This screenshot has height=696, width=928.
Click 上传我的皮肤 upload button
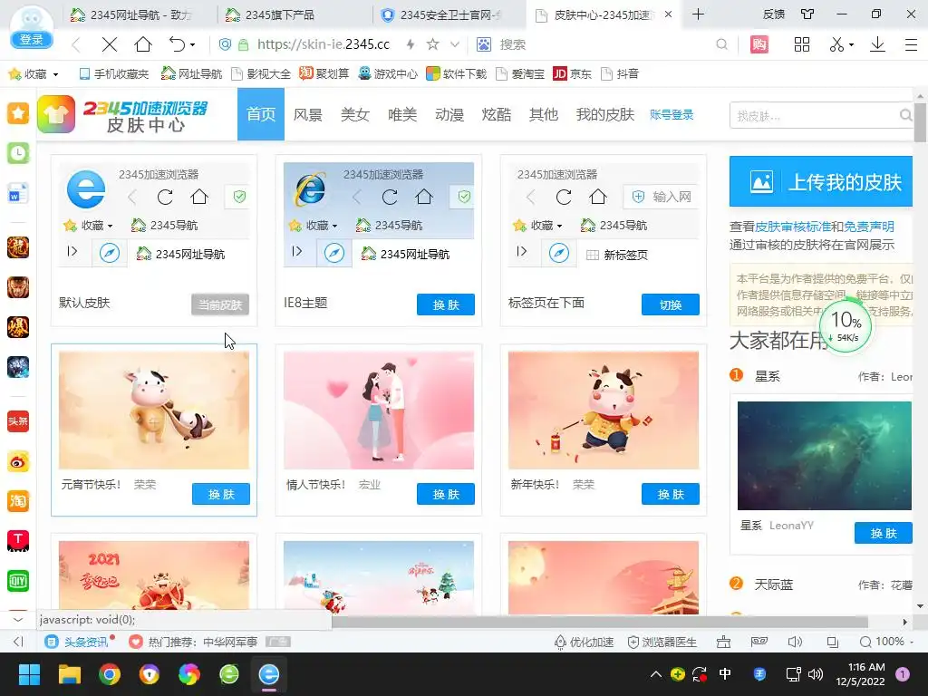[821, 181]
